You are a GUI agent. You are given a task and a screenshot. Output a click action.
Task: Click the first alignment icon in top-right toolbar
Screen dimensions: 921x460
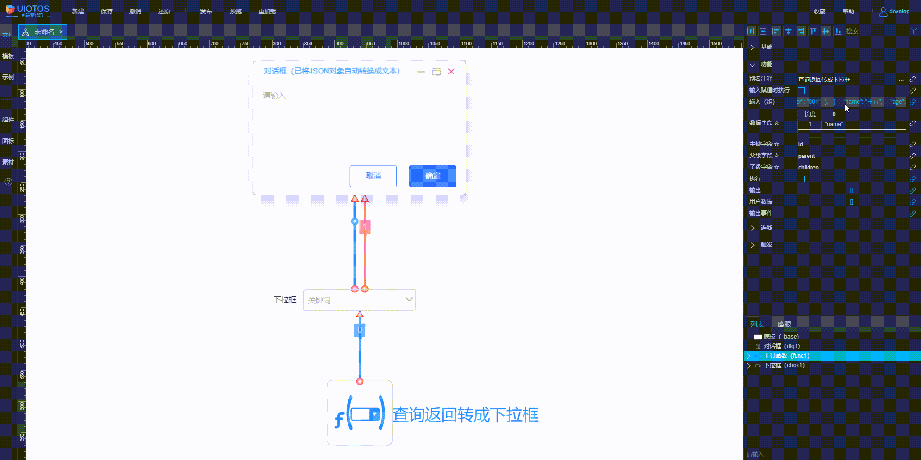(x=751, y=31)
